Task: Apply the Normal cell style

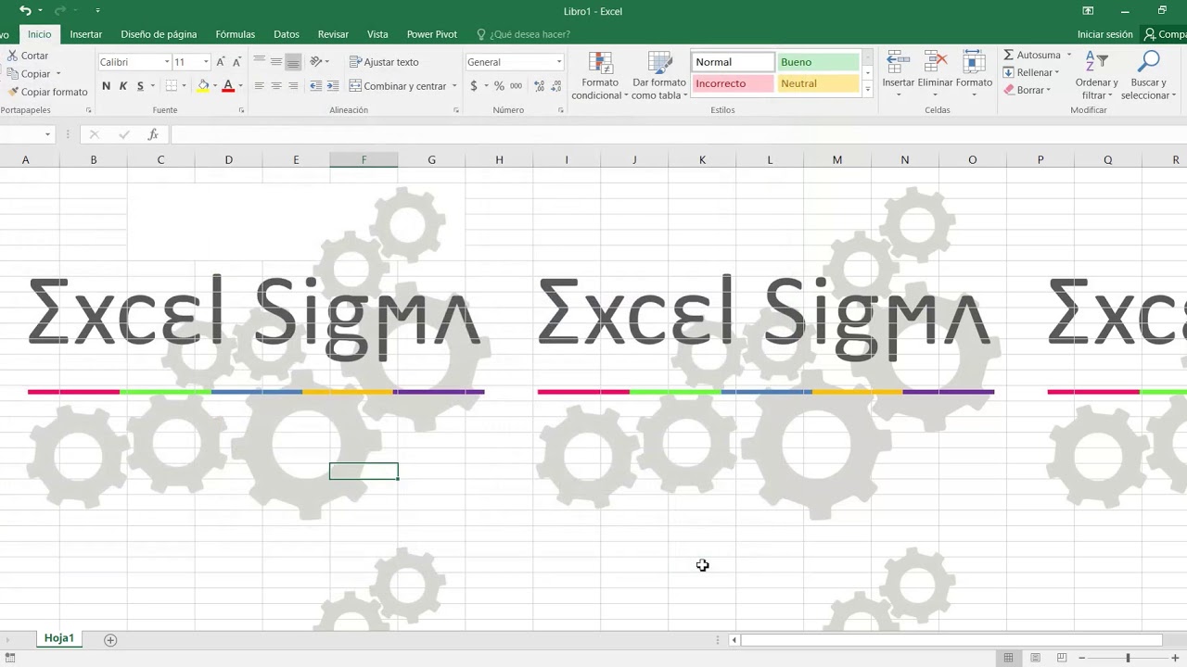Action: click(x=734, y=62)
